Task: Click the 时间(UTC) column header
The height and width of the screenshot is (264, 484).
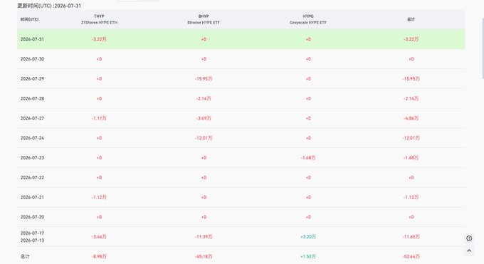Action: coord(30,19)
